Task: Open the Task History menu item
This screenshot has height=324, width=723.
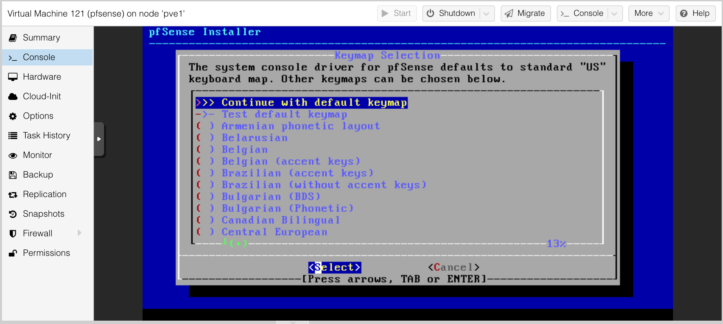Action: tap(47, 136)
